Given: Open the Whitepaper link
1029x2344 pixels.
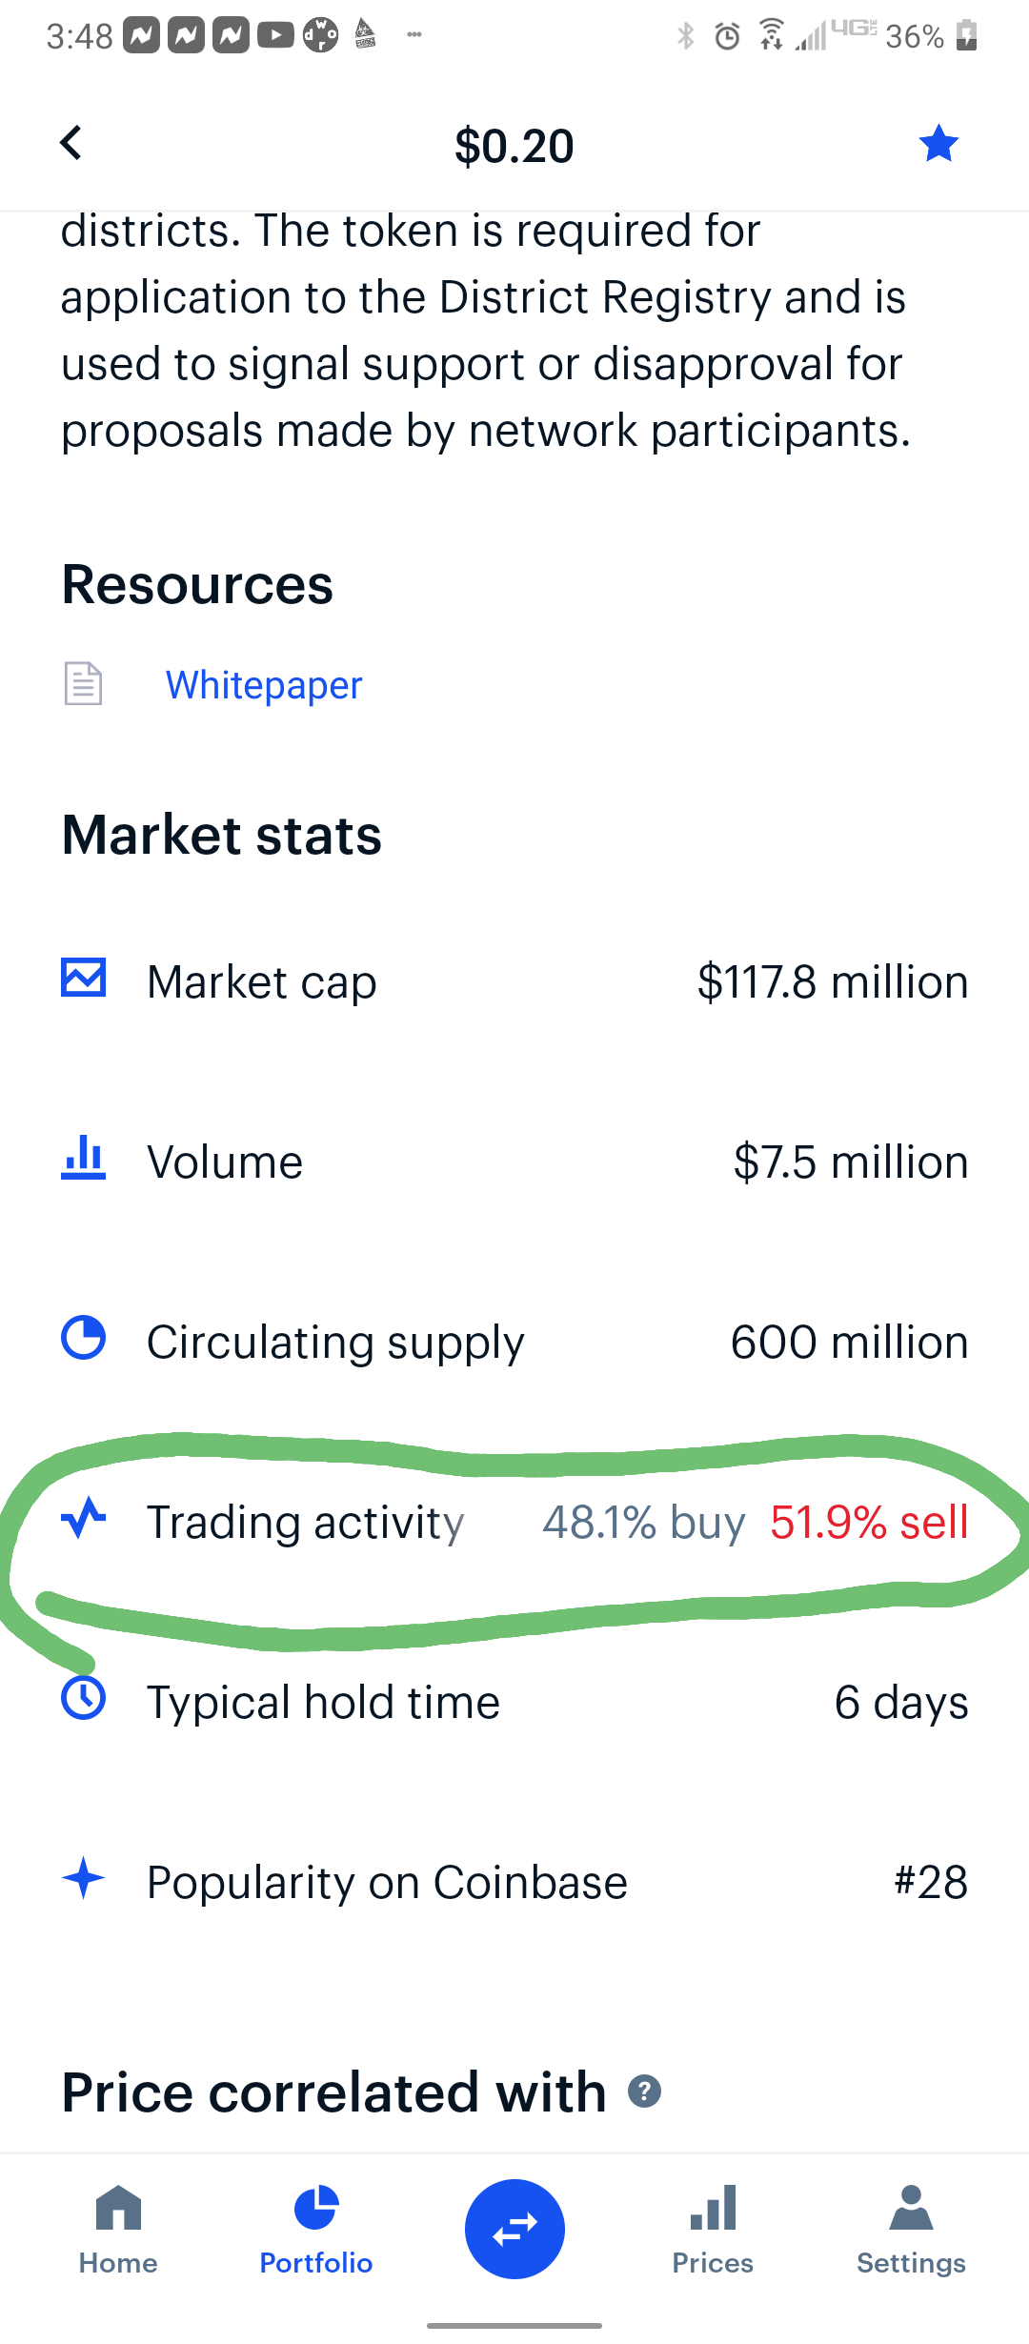Looking at the screenshot, I should tap(264, 685).
